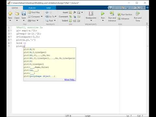Click Run and Advance

(112, 16)
